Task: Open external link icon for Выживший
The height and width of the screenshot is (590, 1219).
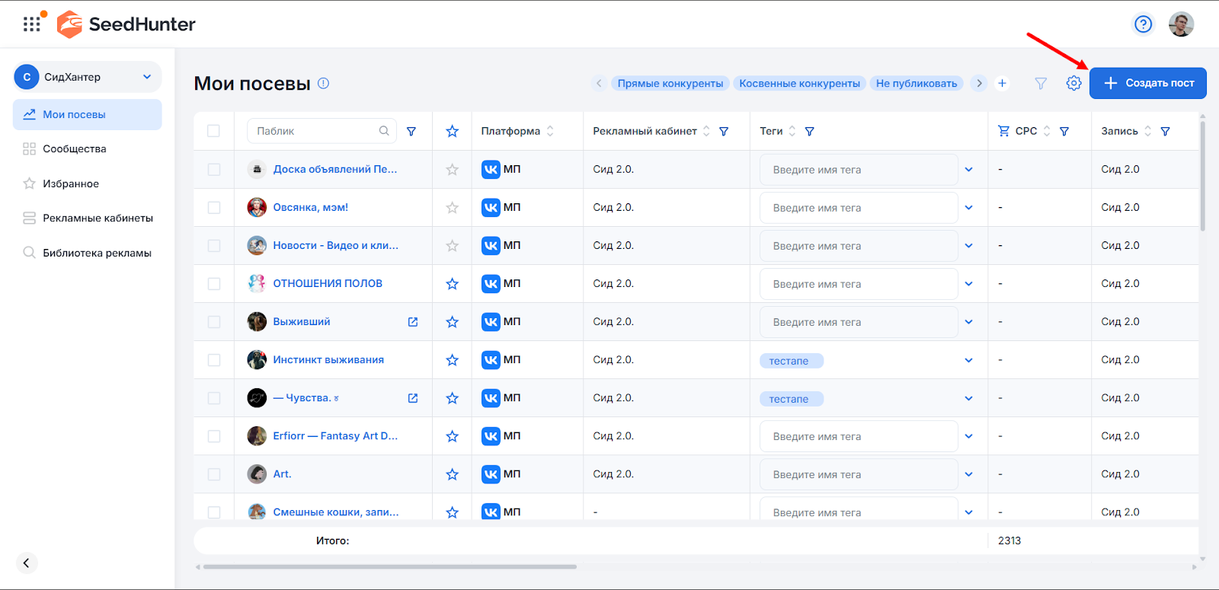Action: tap(413, 322)
